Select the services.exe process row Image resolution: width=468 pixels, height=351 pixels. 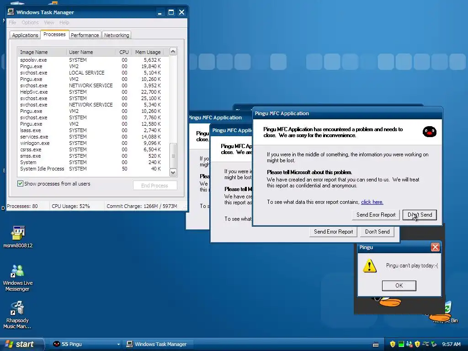pos(93,137)
